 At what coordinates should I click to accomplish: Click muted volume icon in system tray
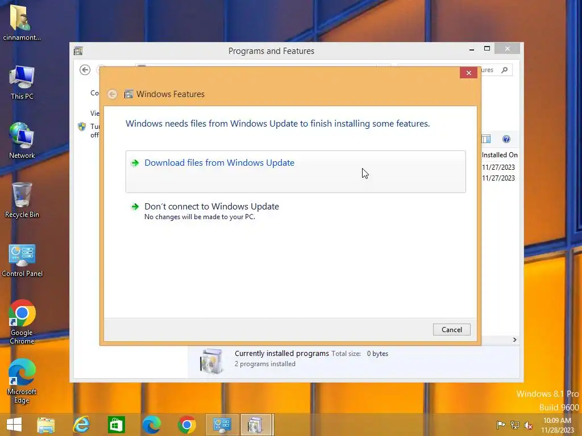(528, 425)
